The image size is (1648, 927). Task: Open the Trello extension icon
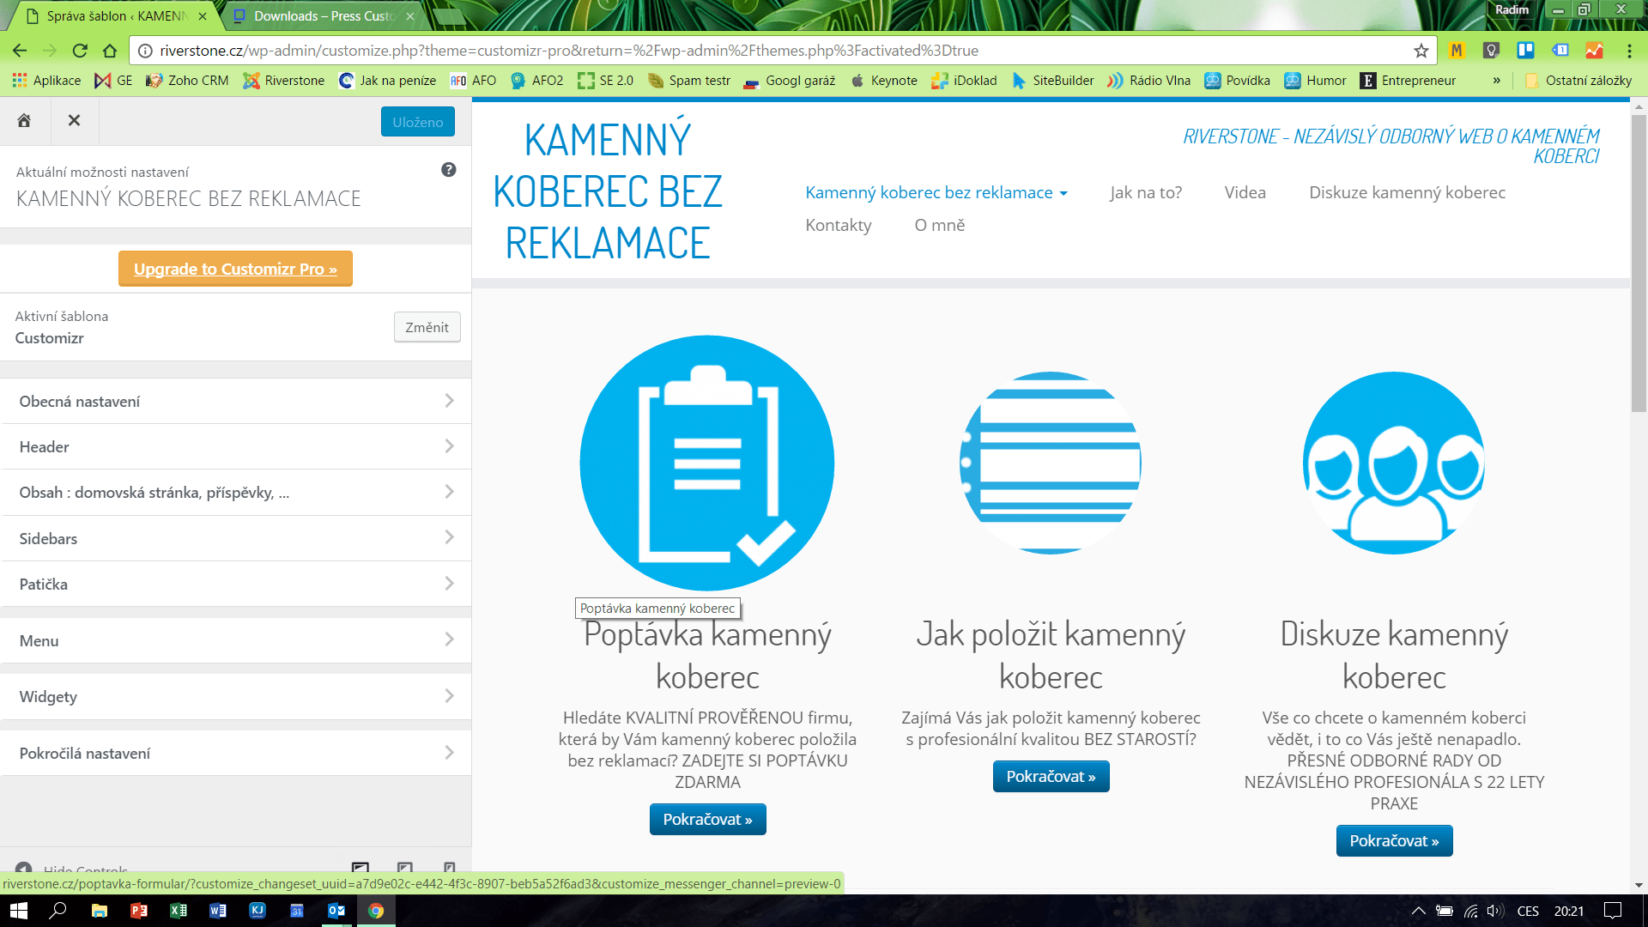(x=1525, y=51)
